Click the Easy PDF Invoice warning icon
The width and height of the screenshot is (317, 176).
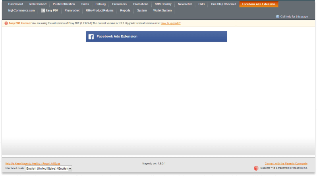6,23
